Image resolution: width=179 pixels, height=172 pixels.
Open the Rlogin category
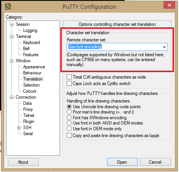coord(29,122)
